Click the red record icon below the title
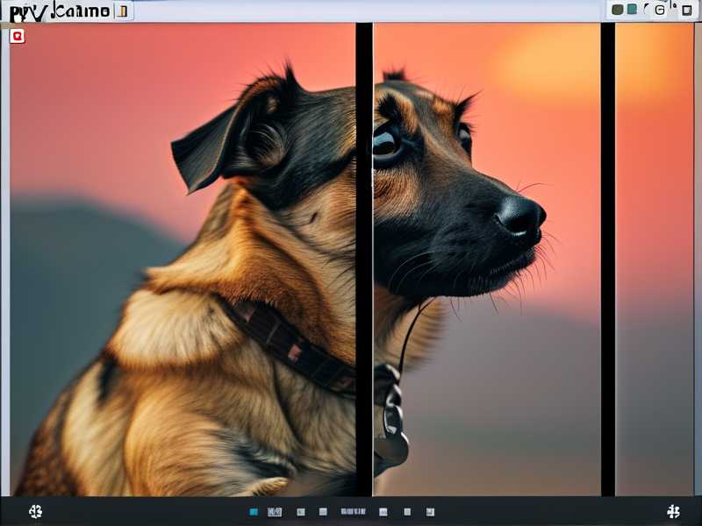The image size is (702, 526). pos(18,36)
